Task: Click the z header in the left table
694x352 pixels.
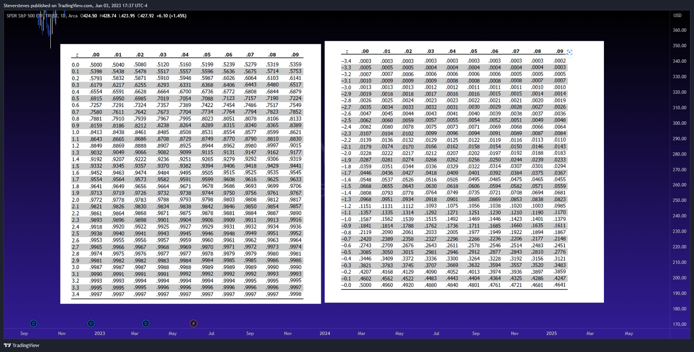Action: 77,55
